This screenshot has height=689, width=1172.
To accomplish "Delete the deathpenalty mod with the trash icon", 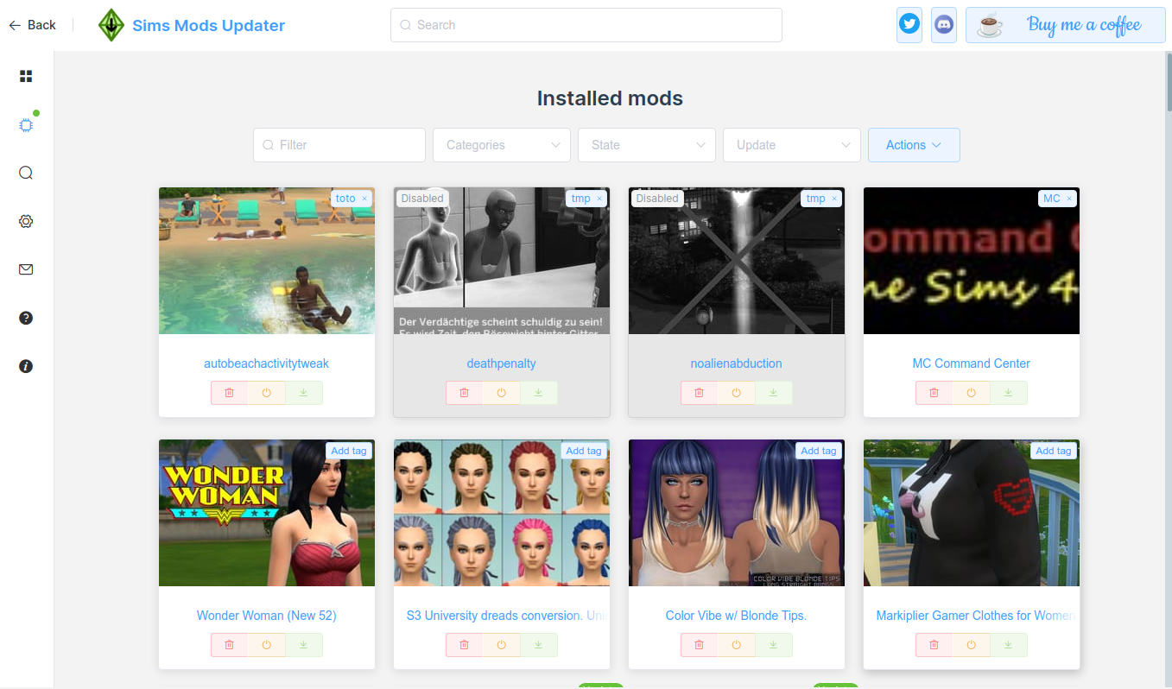I will coord(464,393).
